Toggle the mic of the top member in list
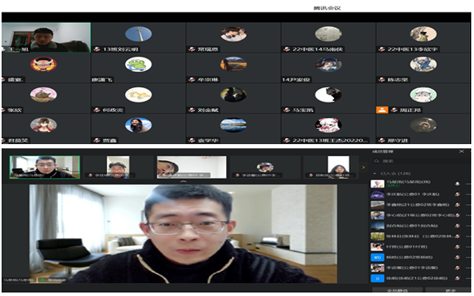The image size is (474, 296). point(457,184)
